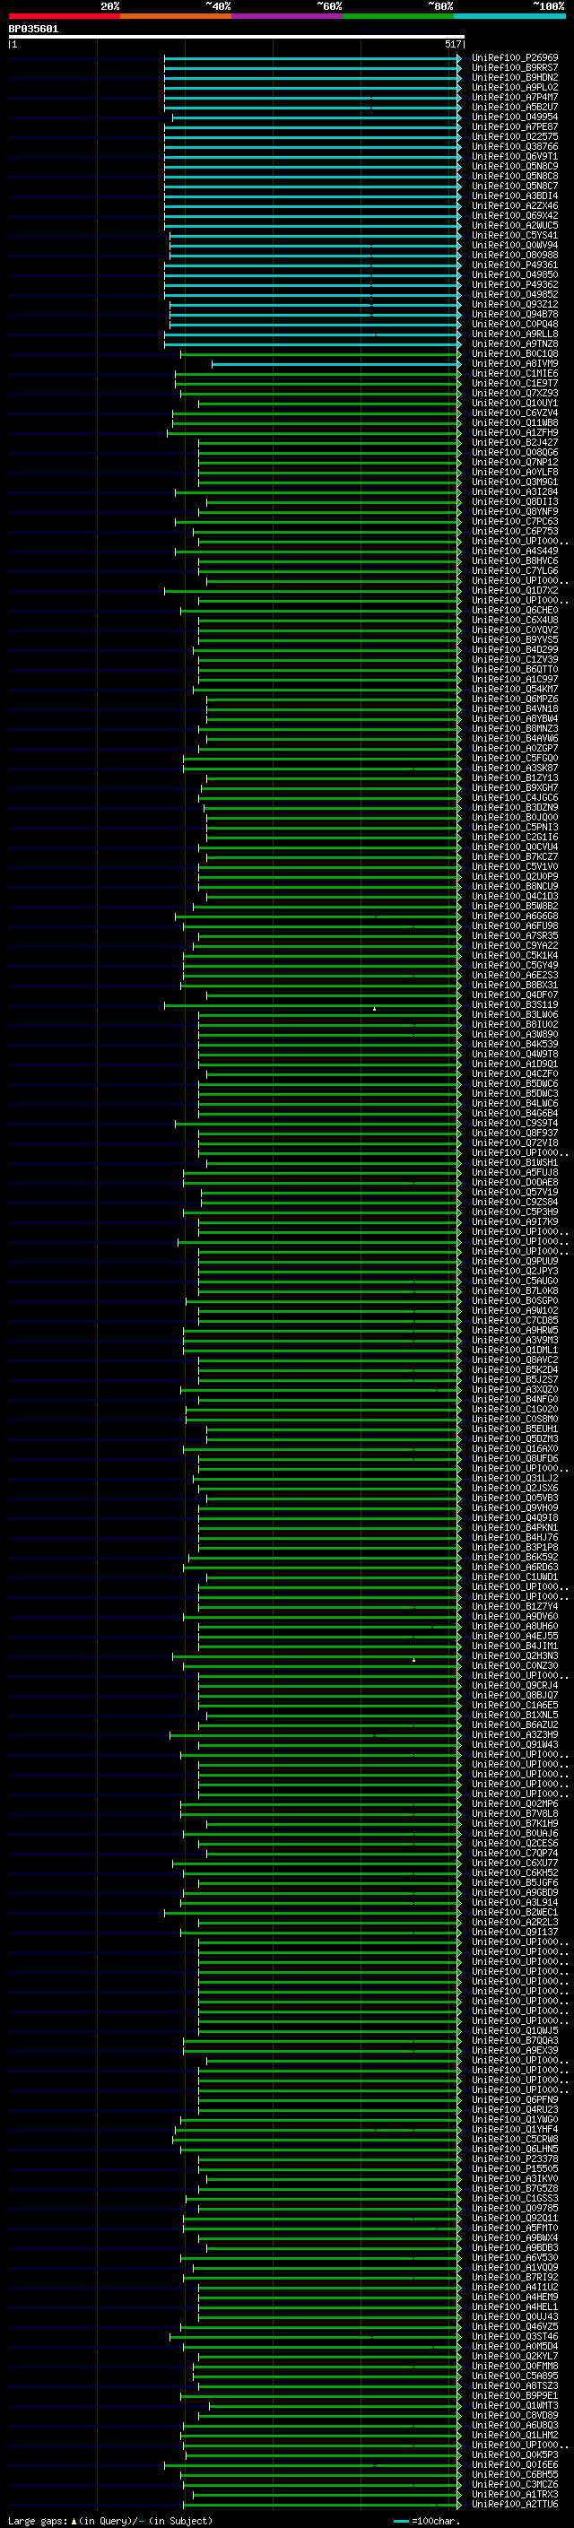
Task: Open hit UniRef100_Q54KM7
Action: coord(515,689)
